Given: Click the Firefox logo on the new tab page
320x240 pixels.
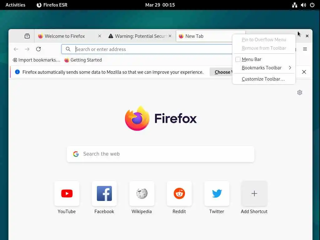Looking at the screenshot, I should click(161, 118).
